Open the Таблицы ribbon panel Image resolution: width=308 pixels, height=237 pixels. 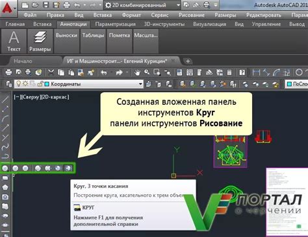pyautogui.click(x=93, y=41)
